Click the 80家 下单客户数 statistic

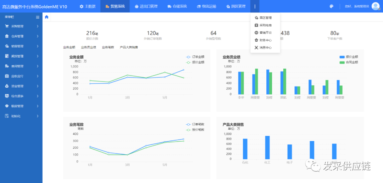(x=335, y=35)
